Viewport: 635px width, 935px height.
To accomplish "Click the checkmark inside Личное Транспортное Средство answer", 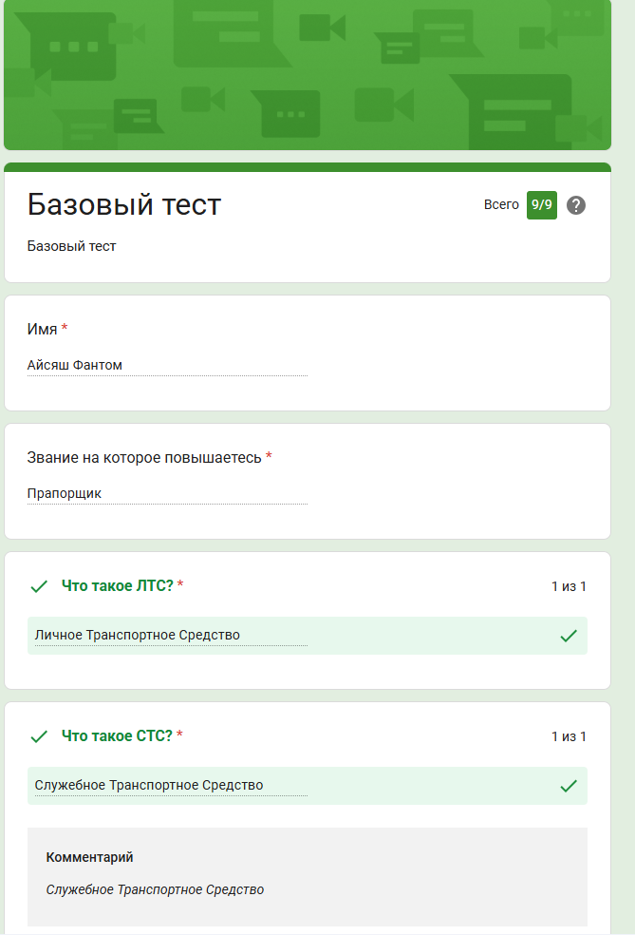I will [x=569, y=636].
